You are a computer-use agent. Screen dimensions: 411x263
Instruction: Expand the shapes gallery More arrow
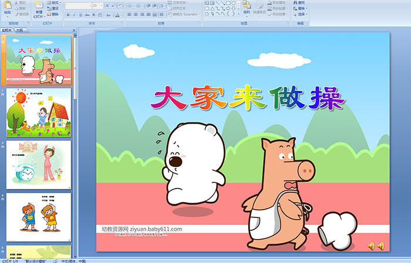pyautogui.click(x=238, y=13)
